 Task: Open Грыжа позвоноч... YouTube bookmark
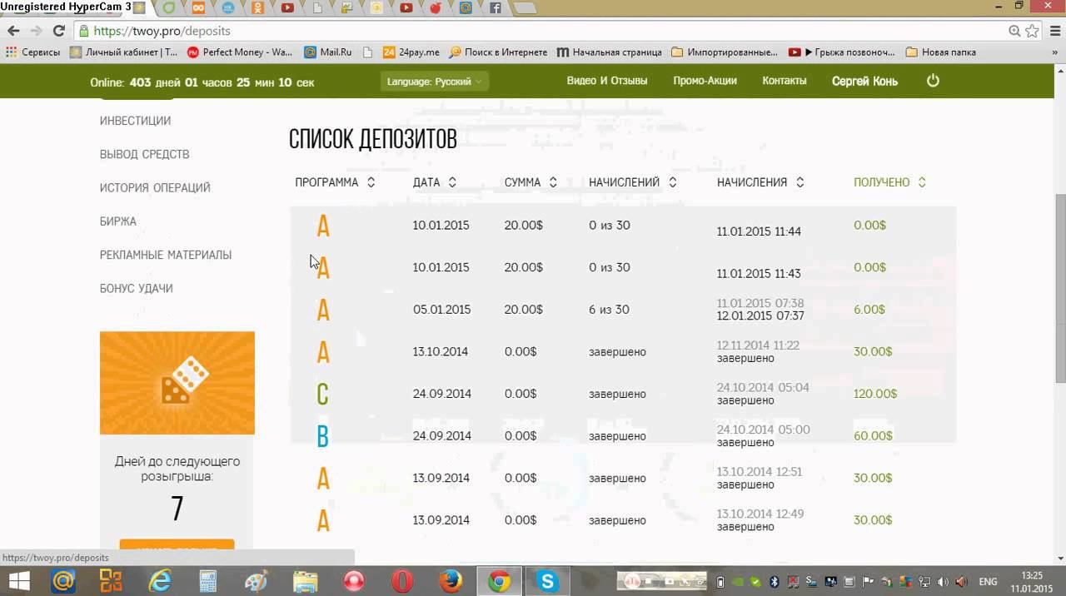[x=841, y=52]
